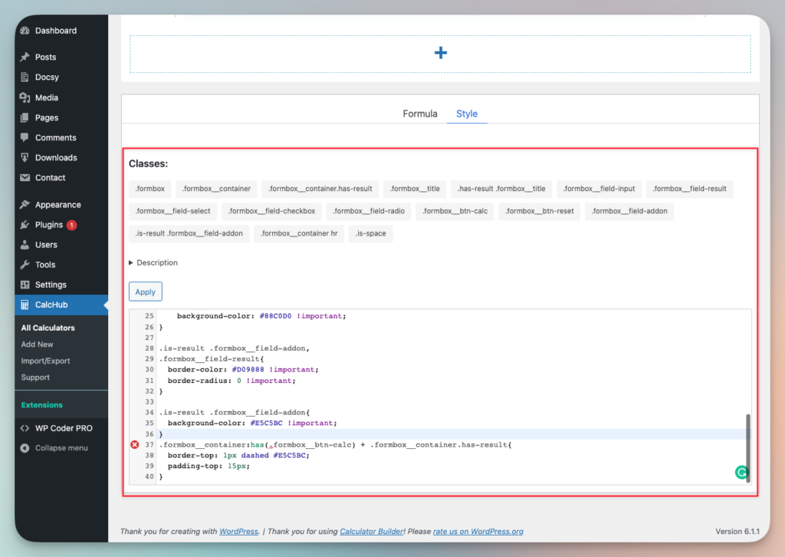Click the error indicator on line 37
The height and width of the screenshot is (557, 785).
click(133, 443)
